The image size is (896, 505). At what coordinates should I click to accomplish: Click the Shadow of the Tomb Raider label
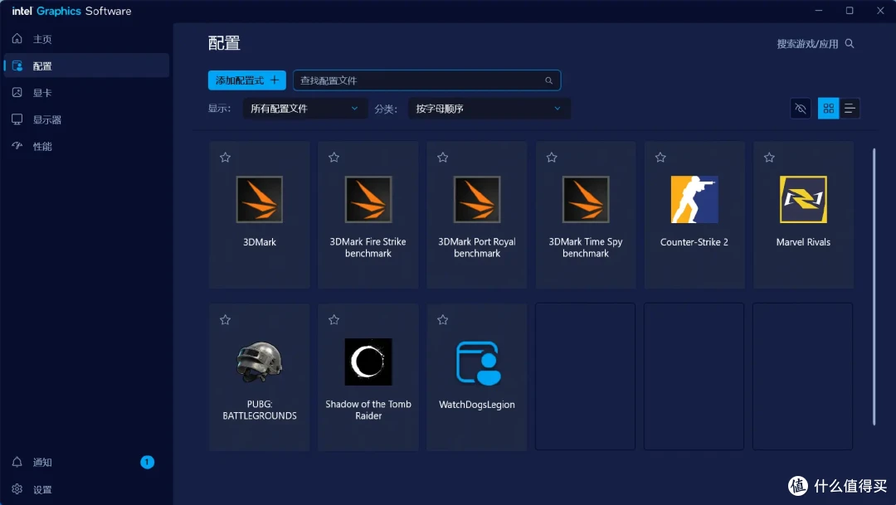click(368, 410)
